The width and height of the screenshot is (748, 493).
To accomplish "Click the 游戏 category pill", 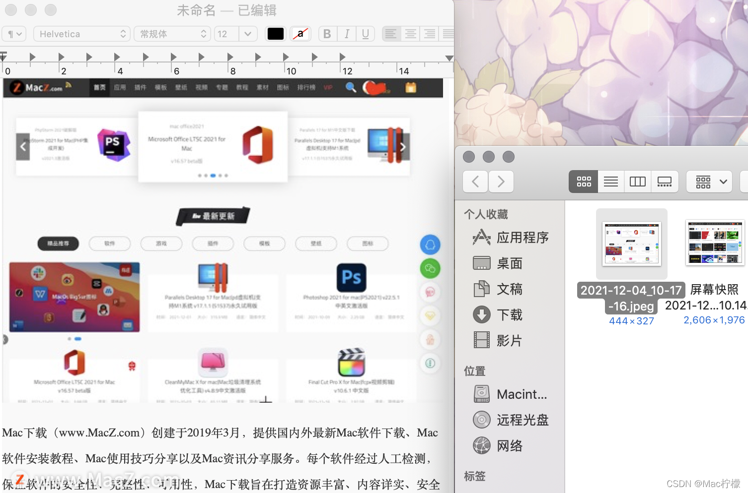I will coord(161,244).
